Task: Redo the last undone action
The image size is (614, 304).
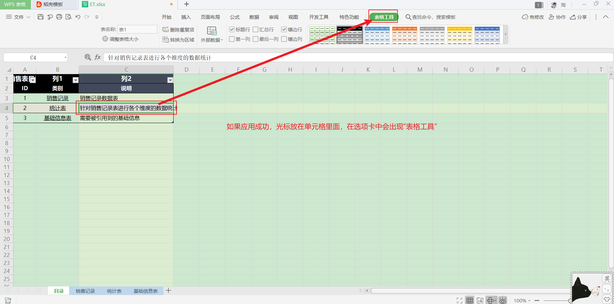Action: pos(87,17)
